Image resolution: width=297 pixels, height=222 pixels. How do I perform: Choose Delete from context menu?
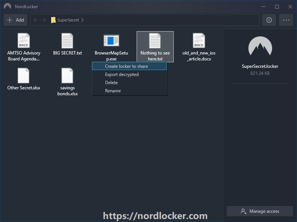point(129,82)
